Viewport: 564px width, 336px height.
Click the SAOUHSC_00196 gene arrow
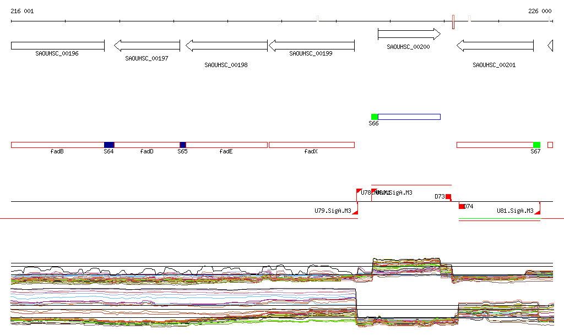pyautogui.click(x=57, y=46)
